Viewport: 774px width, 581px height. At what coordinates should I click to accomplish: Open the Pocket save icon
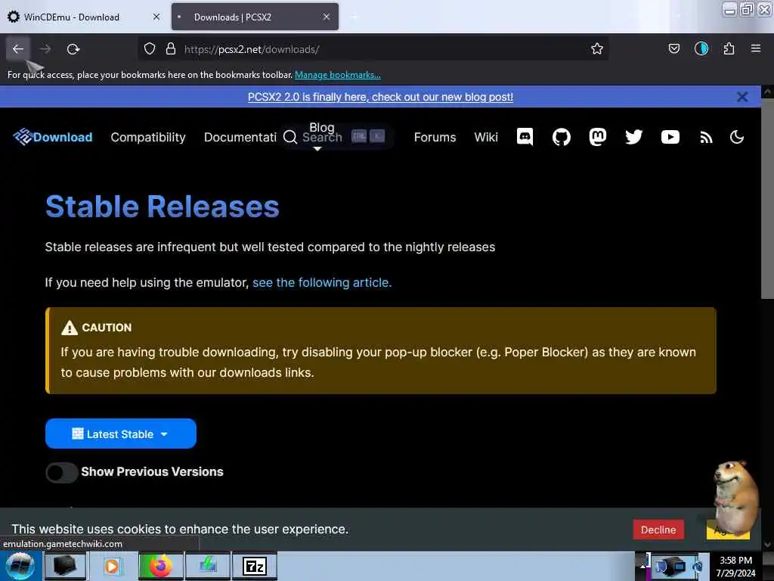pyautogui.click(x=673, y=49)
